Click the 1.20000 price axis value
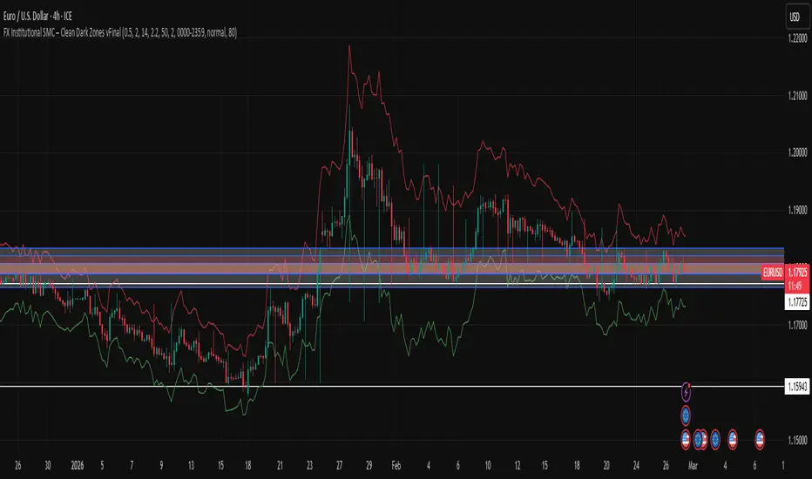The height and width of the screenshot is (479, 812). (x=797, y=152)
